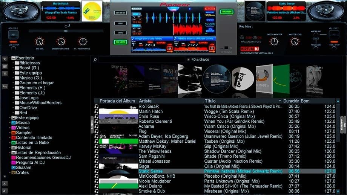Viewport: 347px width, 195px height.
Task: Click the search magnifier icon
Action: click(95, 59)
